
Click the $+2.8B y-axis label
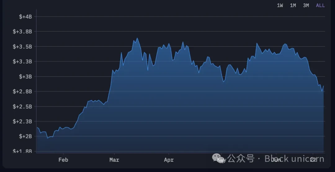click(22, 91)
